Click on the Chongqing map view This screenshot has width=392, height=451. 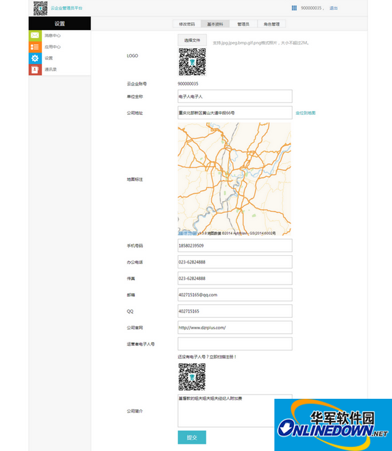(x=235, y=179)
